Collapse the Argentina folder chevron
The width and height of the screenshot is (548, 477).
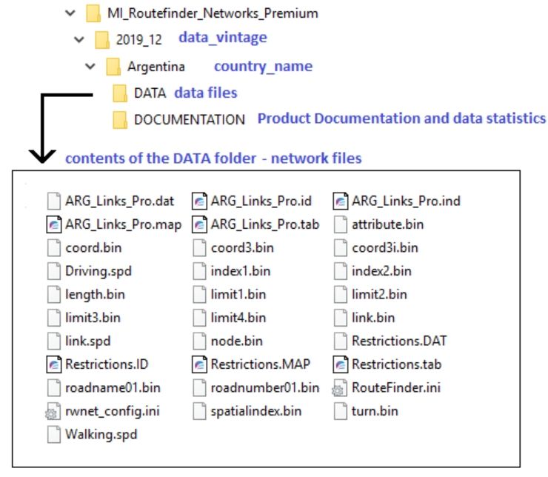pyautogui.click(x=90, y=66)
